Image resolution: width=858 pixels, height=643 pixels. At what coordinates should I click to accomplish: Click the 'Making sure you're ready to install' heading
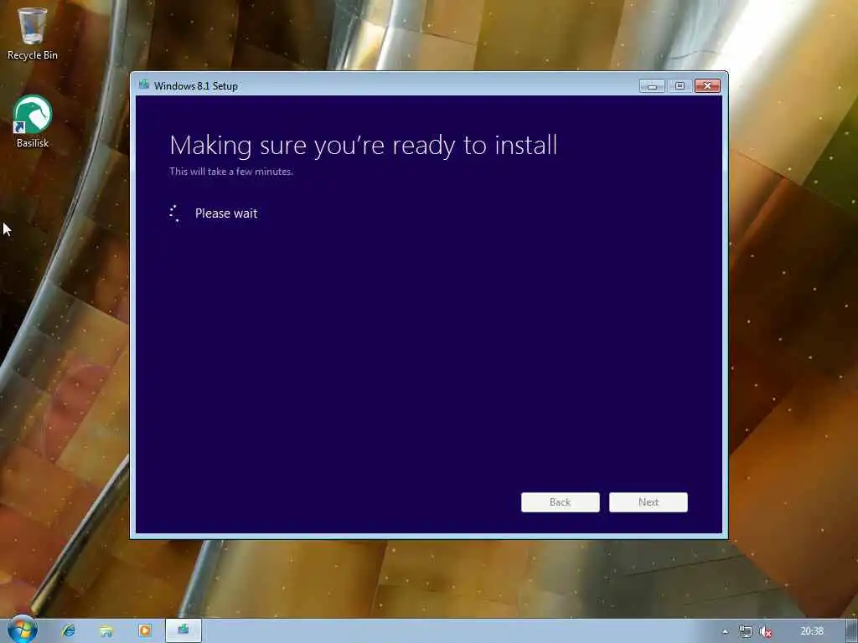pos(364,146)
